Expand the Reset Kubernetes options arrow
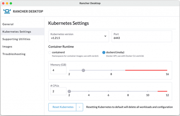Screen dimensions: 180x116 (79, 107)
